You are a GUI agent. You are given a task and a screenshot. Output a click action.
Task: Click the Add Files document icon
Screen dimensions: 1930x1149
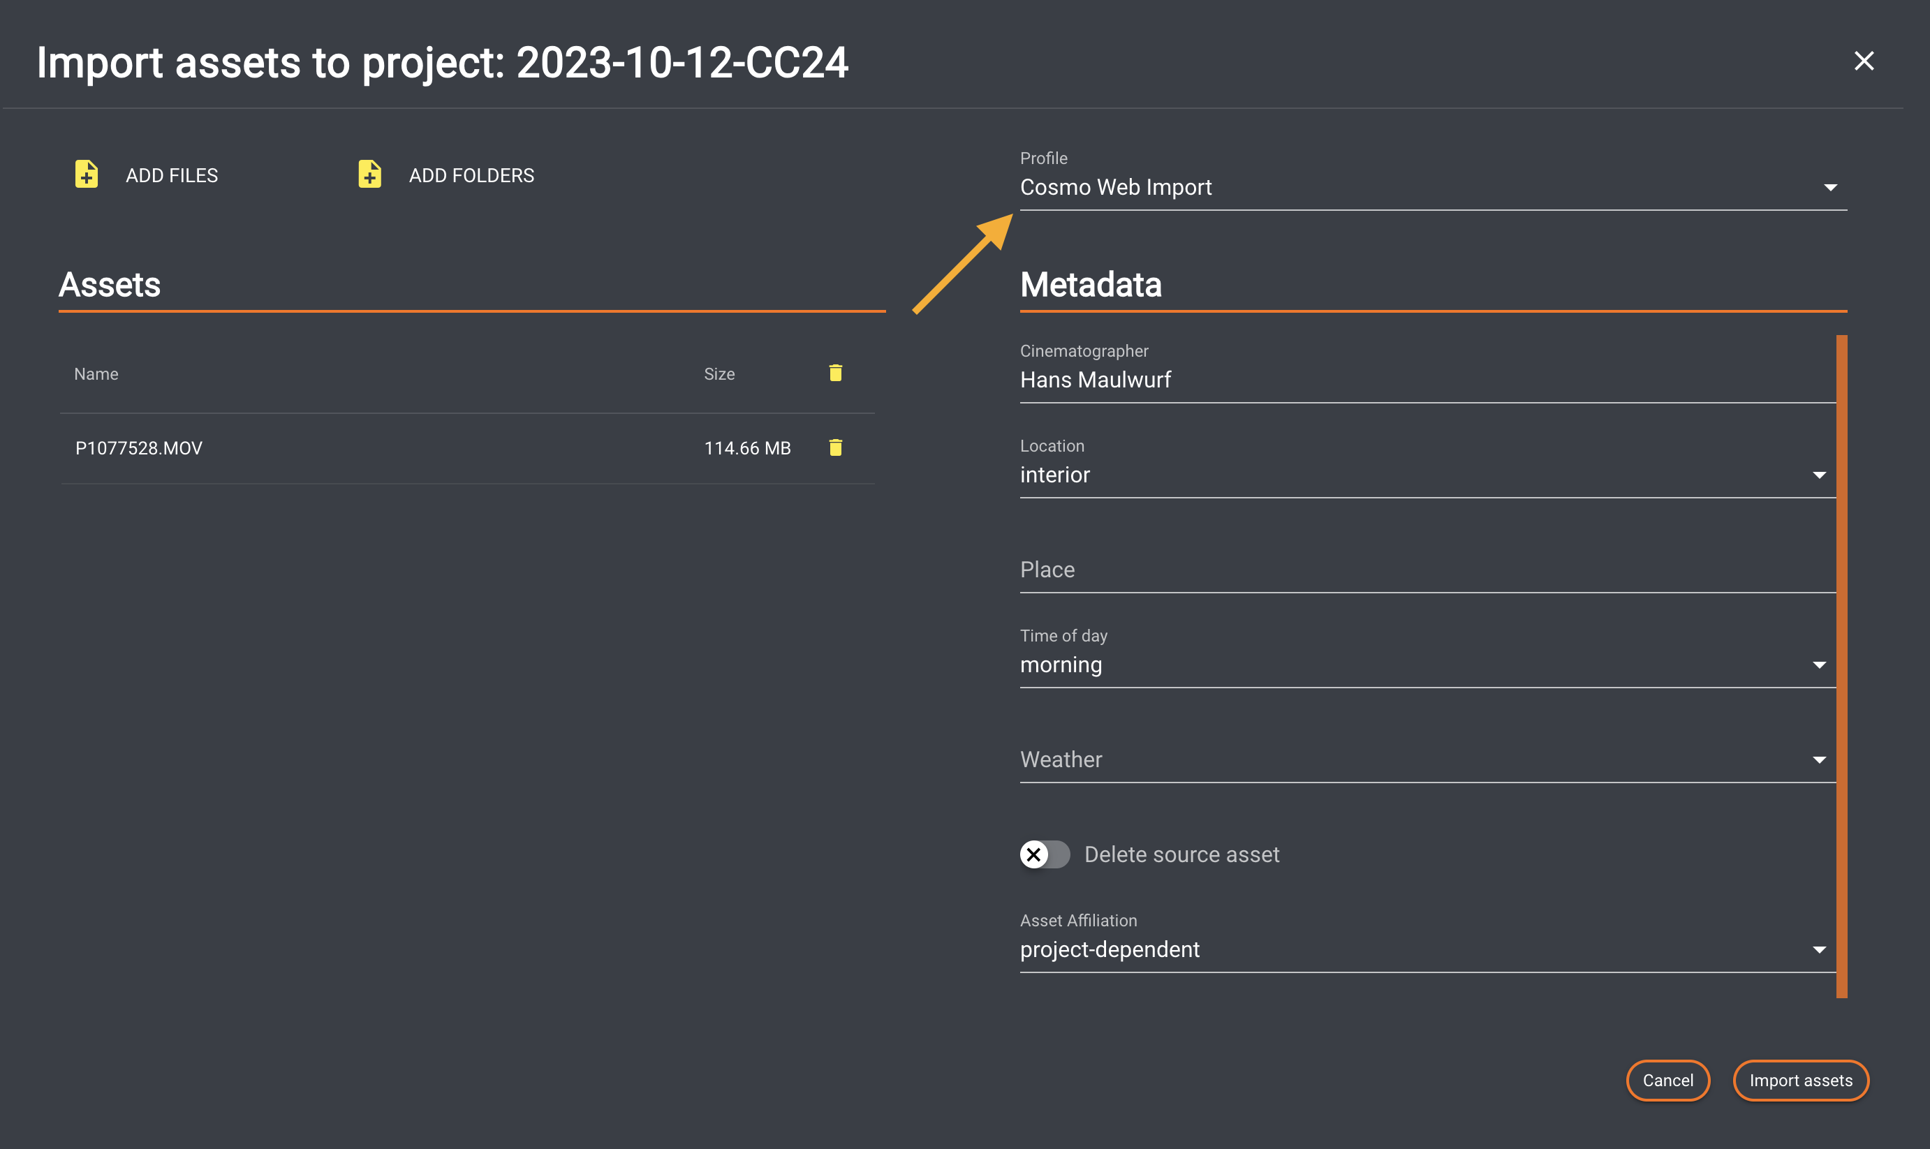point(86,175)
